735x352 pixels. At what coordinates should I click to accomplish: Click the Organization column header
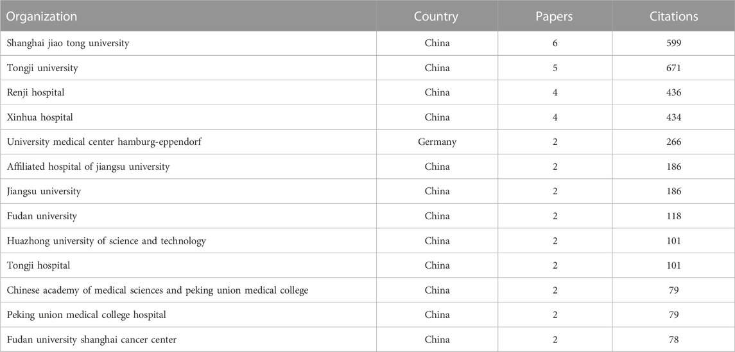pyautogui.click(x=42, y=17)
